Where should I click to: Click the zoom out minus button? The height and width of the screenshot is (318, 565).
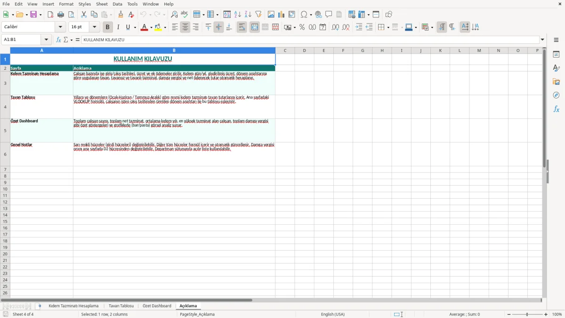coord(509,314)
